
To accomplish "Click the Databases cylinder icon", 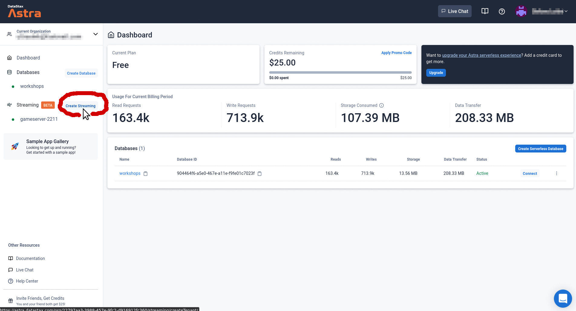I will tap(9, 72).
